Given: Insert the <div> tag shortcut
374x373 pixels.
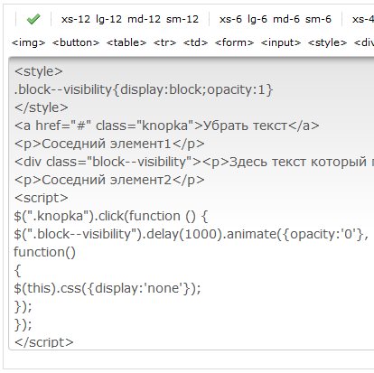Looking at the screenshot, I should tap(364, 42).
